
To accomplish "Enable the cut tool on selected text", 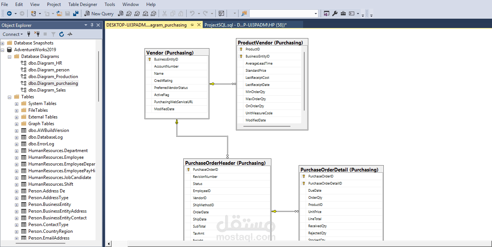I will pos(165,13).
